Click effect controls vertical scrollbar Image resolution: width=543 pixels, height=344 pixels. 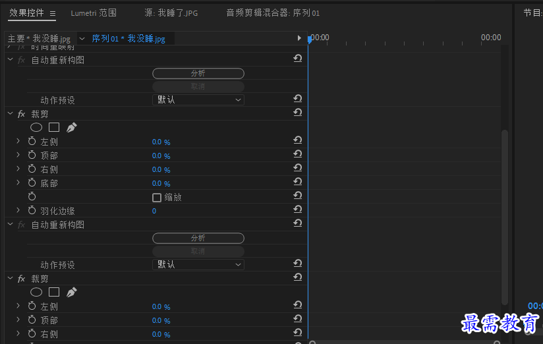[x=505, y=217]
